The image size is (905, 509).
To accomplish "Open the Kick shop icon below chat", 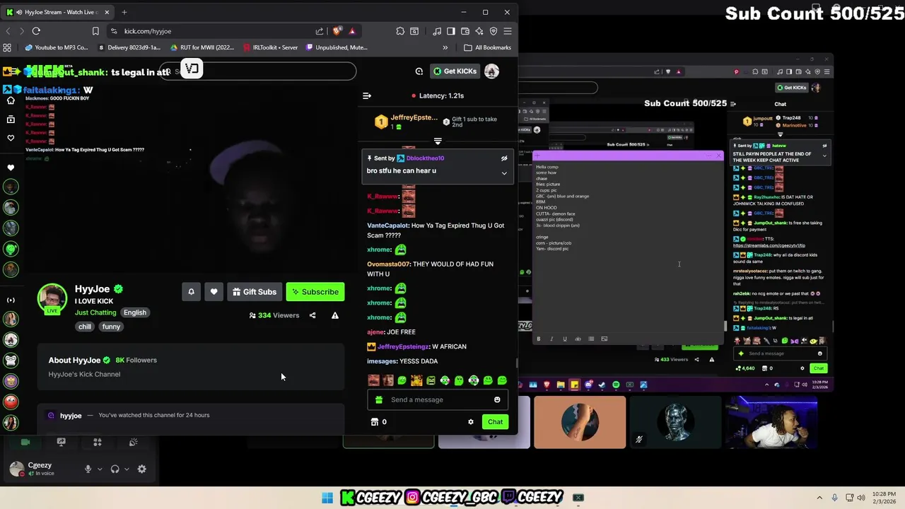I will [x=375, y=422].
